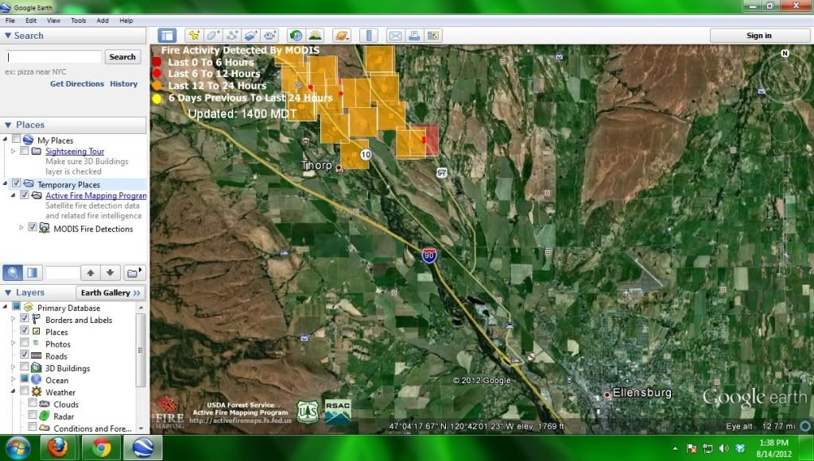Open the View menu
This screenshot has width=814, height=461.
pyautogui.click(x=53, y=21)
